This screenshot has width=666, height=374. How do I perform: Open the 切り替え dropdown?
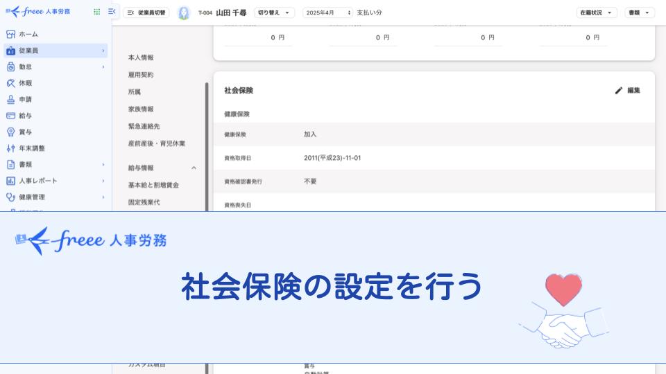(x=274, y=12)
